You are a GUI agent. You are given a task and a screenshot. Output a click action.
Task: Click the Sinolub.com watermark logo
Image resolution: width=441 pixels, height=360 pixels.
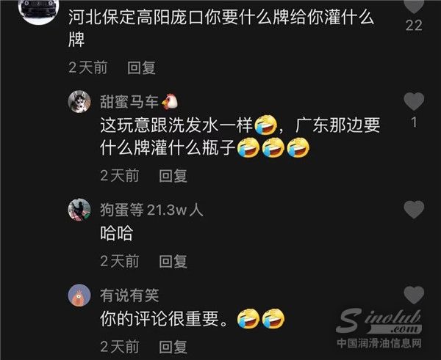pos(379,328)
